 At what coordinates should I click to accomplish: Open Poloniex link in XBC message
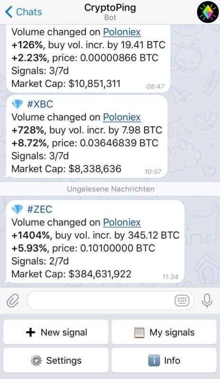(x=122, y=117)
